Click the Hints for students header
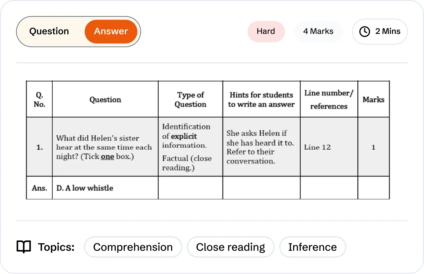424x274 pixels. 261,99
